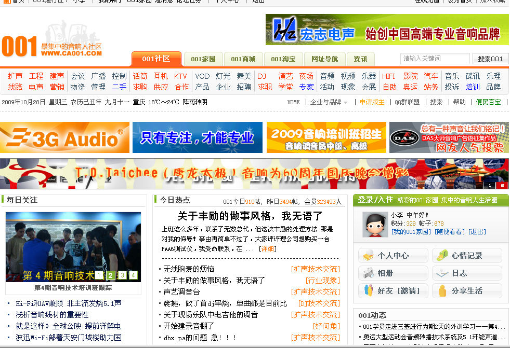The width and height of the screenshot is (510, 348).
Task: Open the 专家 category link
Action: point(306,87)
